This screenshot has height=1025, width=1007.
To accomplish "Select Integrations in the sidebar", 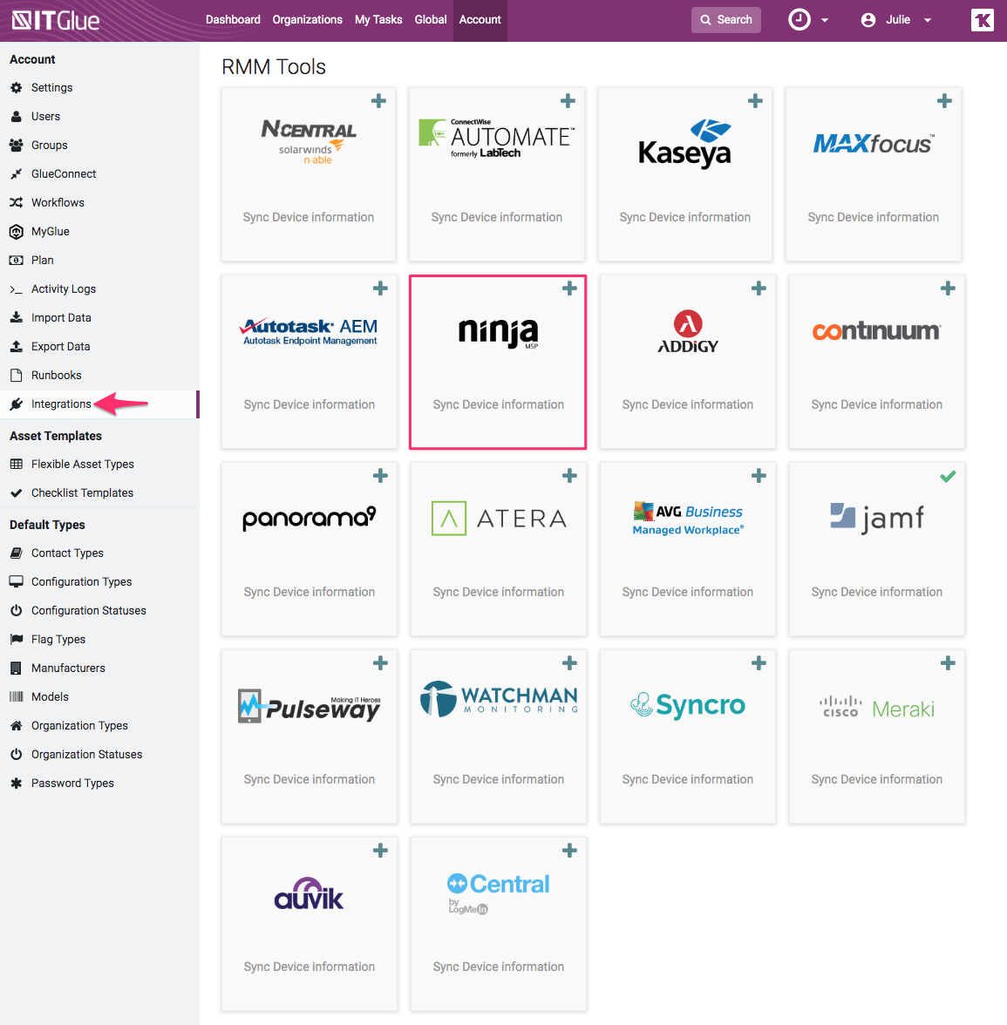I will [61, 404].
